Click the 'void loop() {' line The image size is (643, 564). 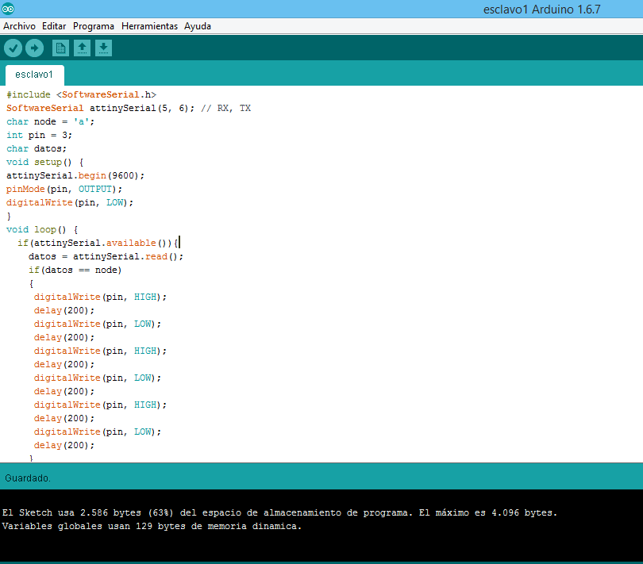[42, 229]
